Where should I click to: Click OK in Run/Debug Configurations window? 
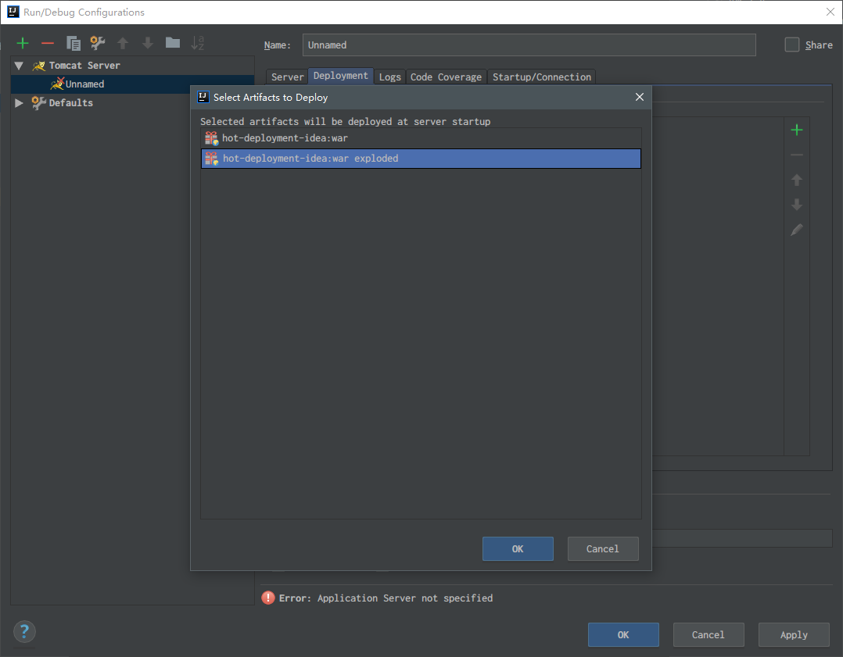(x=623, y=634)
